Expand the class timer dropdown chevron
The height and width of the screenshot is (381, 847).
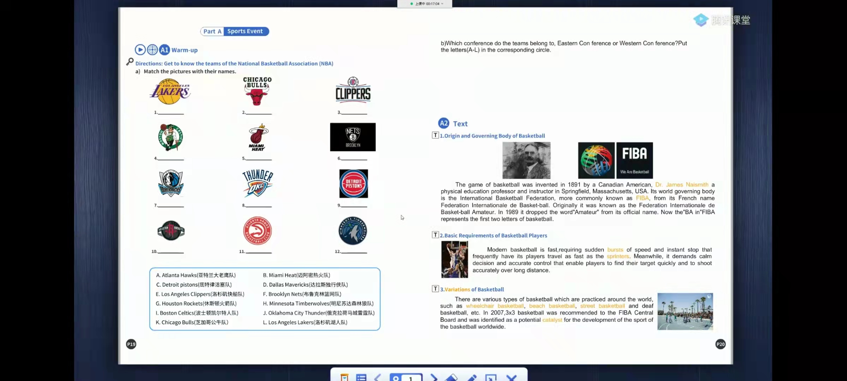[442, 4]
